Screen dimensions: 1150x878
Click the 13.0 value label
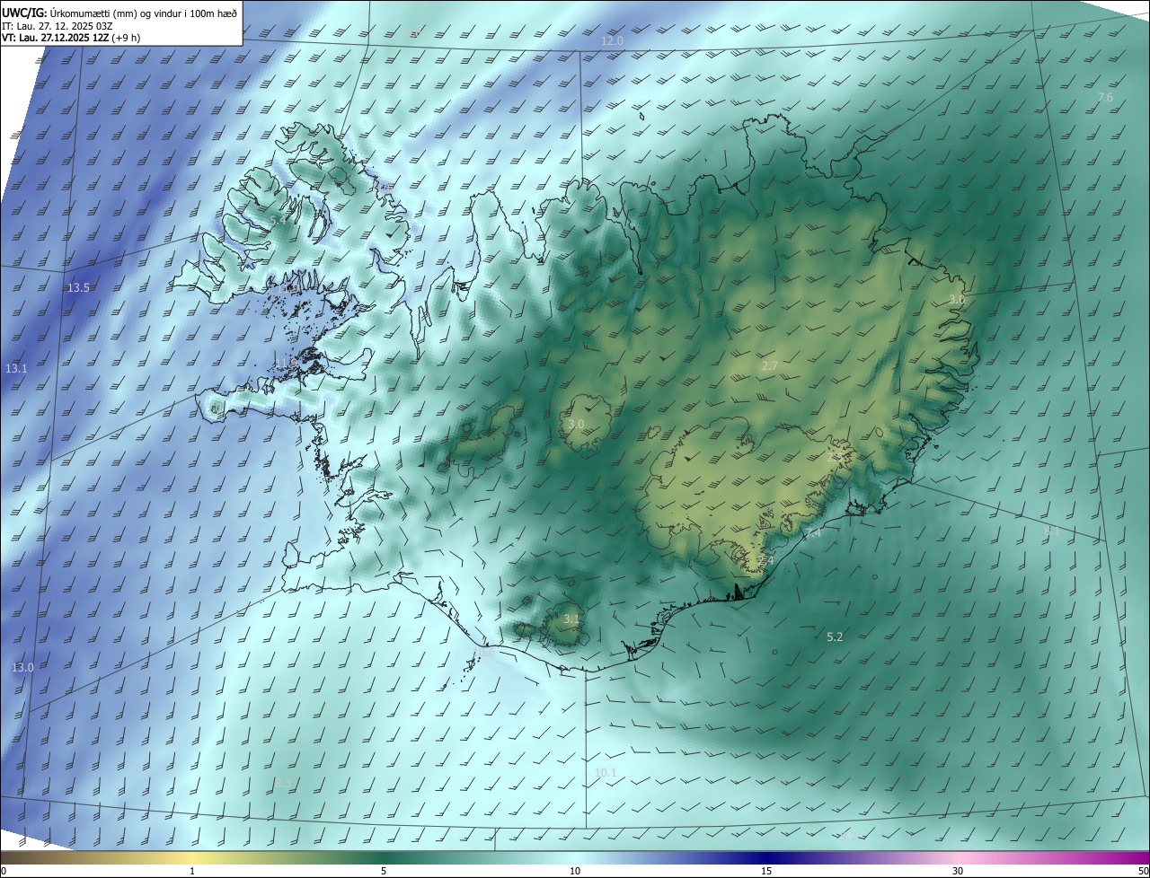[x=22, y=667]
